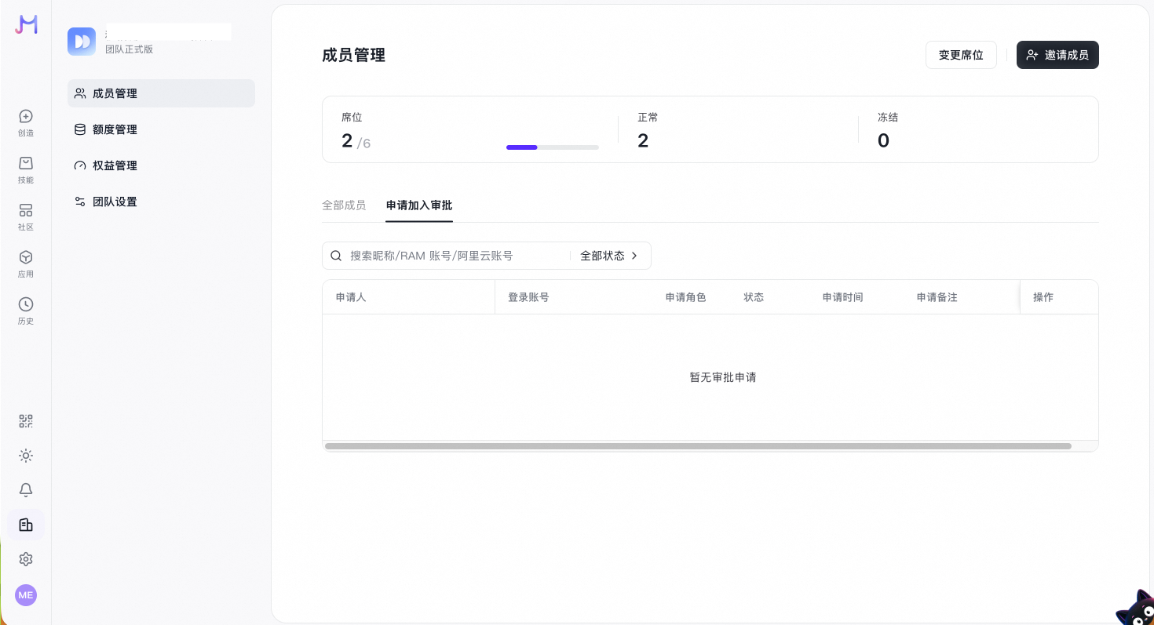Click the horizontal scrollbar under the table

698,446
